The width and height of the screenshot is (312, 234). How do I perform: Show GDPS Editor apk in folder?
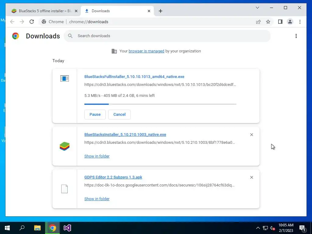[97, 199]
